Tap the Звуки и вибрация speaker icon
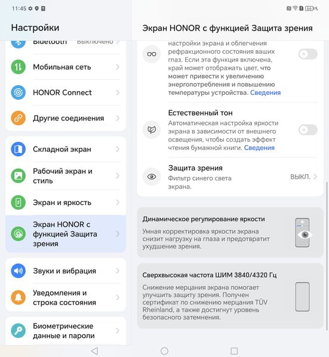 click(19, 271)
